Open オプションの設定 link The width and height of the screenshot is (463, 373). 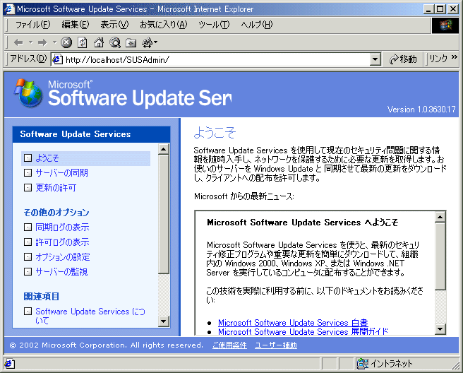coord(63,257)
